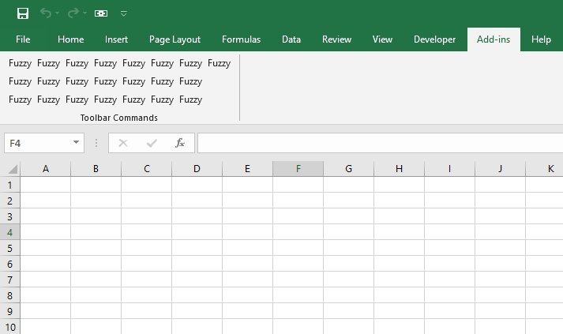Click the Redo arrow icon
The width and height of the screenshot is (563, 334).
73,13
